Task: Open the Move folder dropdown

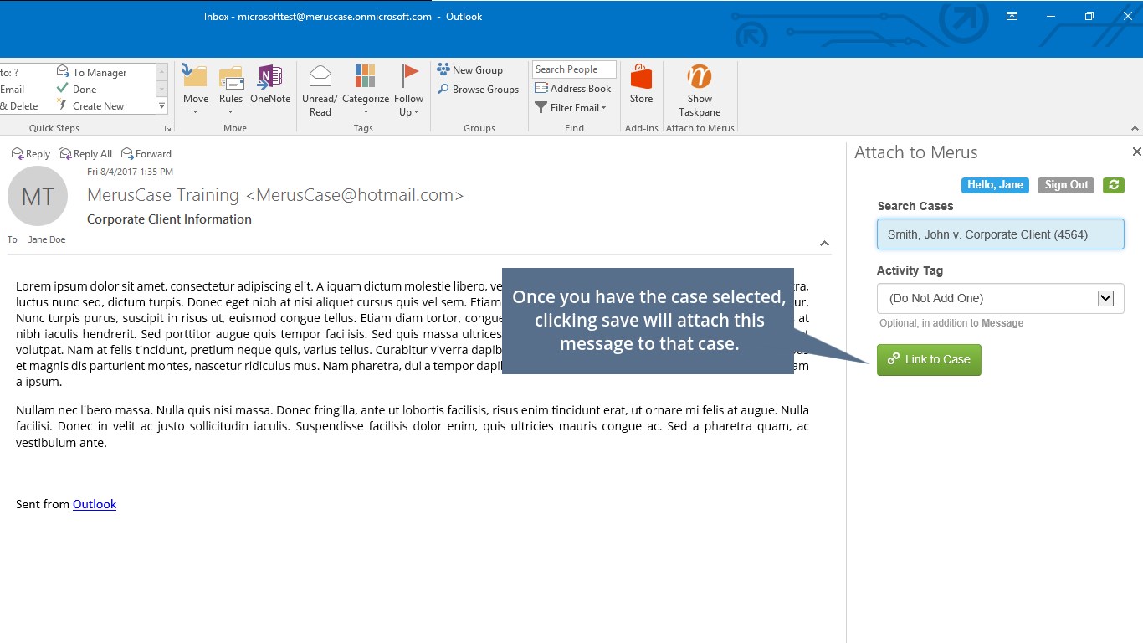Action: click(195, 90)
